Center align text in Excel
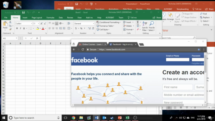Image resolution: width=215 pixels, height=121 pixels. 53,28
